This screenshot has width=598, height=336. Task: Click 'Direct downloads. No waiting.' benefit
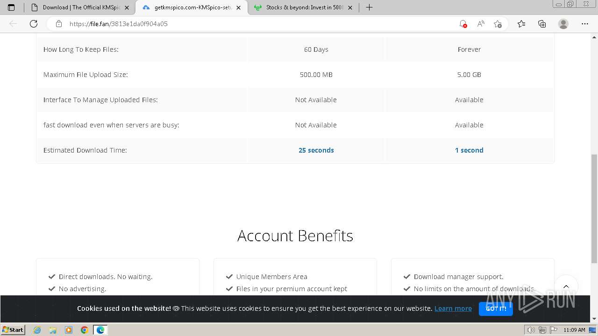click(106, 277)
